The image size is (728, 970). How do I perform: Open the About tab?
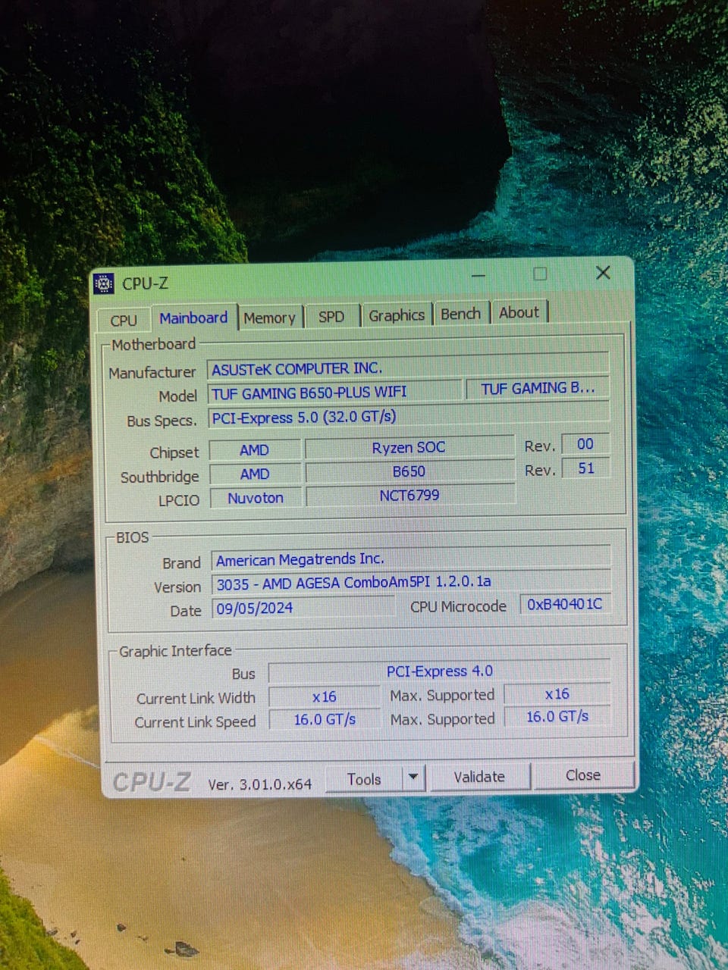[x=519, y=311]
